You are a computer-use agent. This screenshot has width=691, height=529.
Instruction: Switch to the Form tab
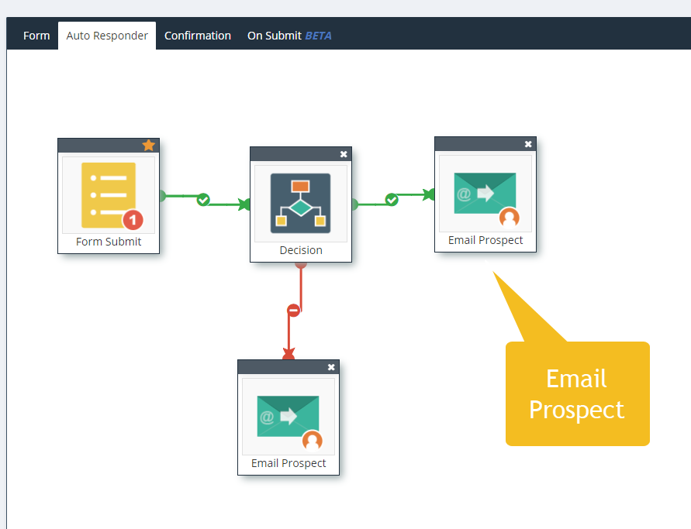(36, 36)
